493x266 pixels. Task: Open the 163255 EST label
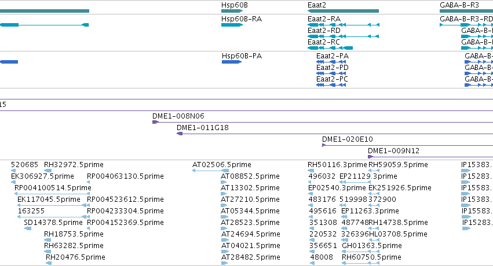coord(31,211)
